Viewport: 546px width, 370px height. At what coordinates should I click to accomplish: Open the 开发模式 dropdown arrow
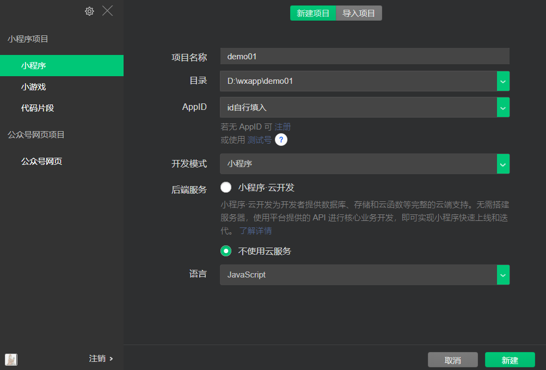(x=503, y=164)
